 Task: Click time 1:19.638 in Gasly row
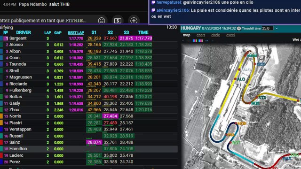click(143, 103)
